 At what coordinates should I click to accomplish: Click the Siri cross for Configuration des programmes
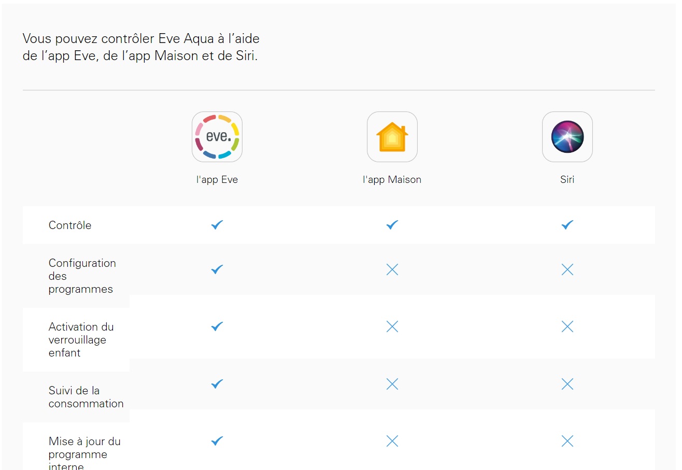(x=567, y=269)
